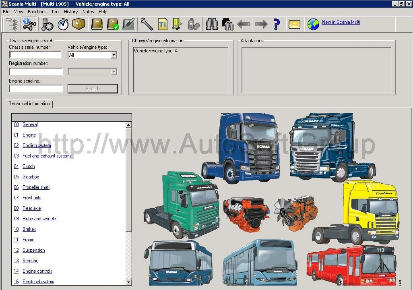Open the Gearbox category link
This screenshot has height=290, width=413.
(x=31, y=177)
